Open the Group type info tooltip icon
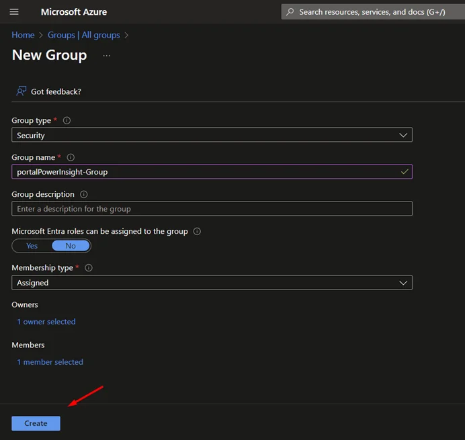 (67, 120)
